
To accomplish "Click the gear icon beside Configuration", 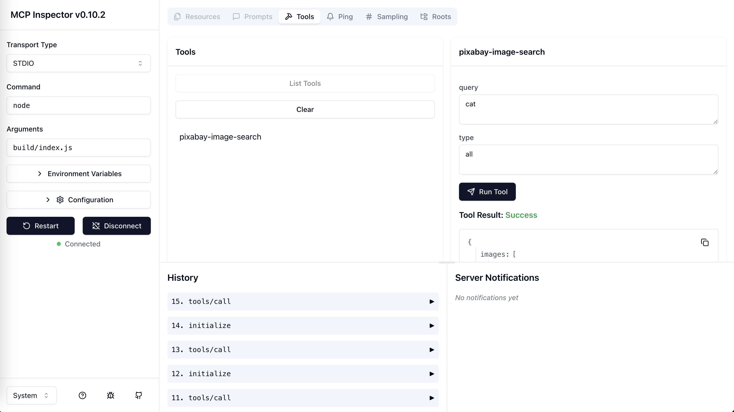I will click(60, 200).
